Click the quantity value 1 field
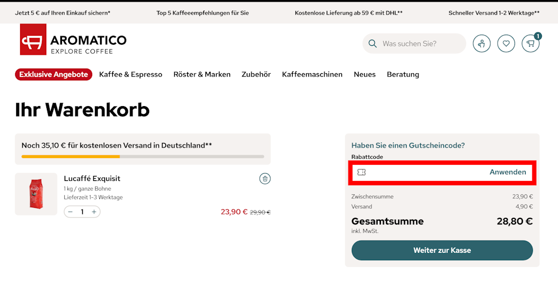 [82, 212]
